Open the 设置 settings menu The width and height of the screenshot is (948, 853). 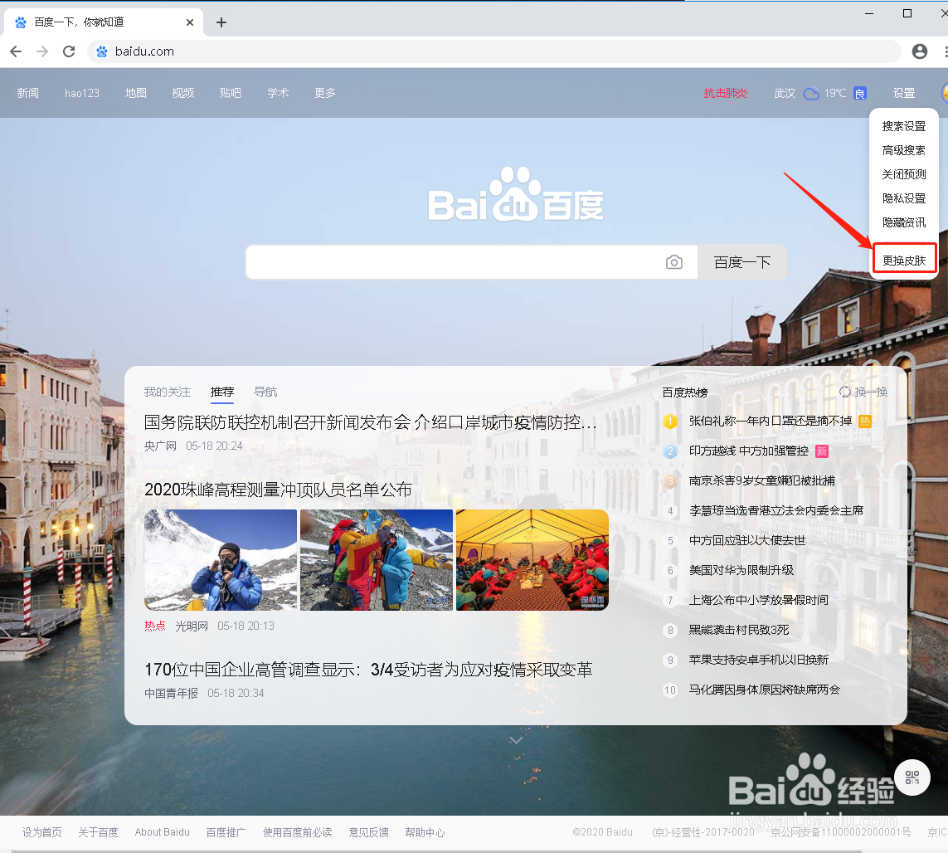pyautogui.click(x=904, y=93)
